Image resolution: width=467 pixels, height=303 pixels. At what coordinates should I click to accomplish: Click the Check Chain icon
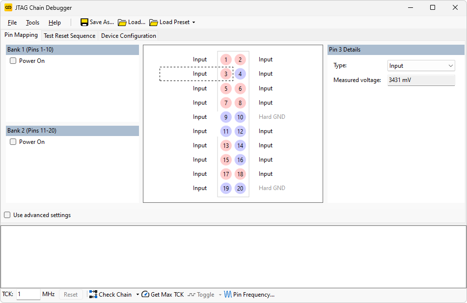[93, 294]
